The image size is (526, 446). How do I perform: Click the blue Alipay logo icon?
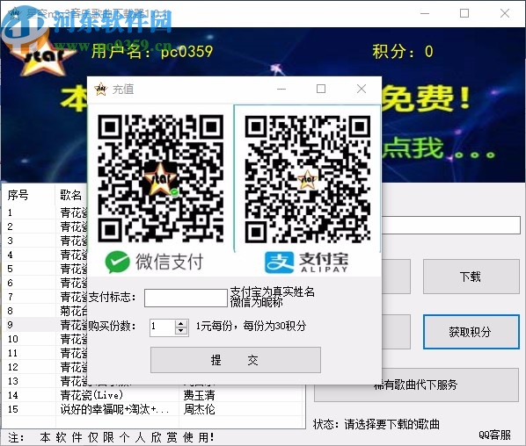(x=279, y=263)
